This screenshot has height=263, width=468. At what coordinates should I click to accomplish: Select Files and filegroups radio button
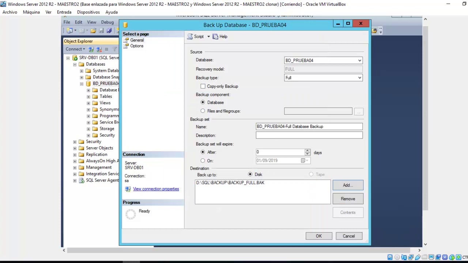coord(203,111)
